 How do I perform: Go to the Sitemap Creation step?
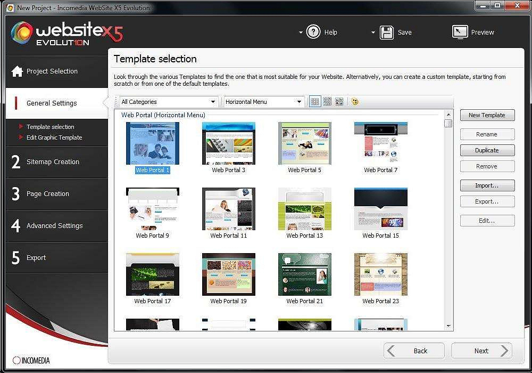53,161
